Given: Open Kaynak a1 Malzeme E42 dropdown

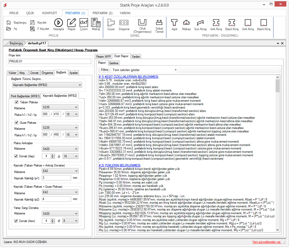Looking at the screenshot, I should [x=60, y=171].
